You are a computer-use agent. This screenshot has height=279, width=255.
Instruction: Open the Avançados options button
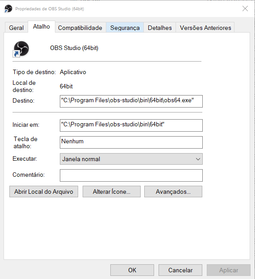(173, 192)
